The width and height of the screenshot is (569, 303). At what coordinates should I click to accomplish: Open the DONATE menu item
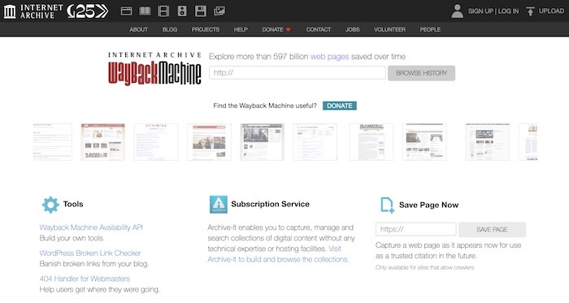point(272,30)
